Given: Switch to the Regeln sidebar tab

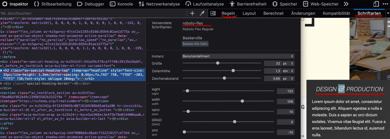Looking at the screenshot, I should 228,13.
